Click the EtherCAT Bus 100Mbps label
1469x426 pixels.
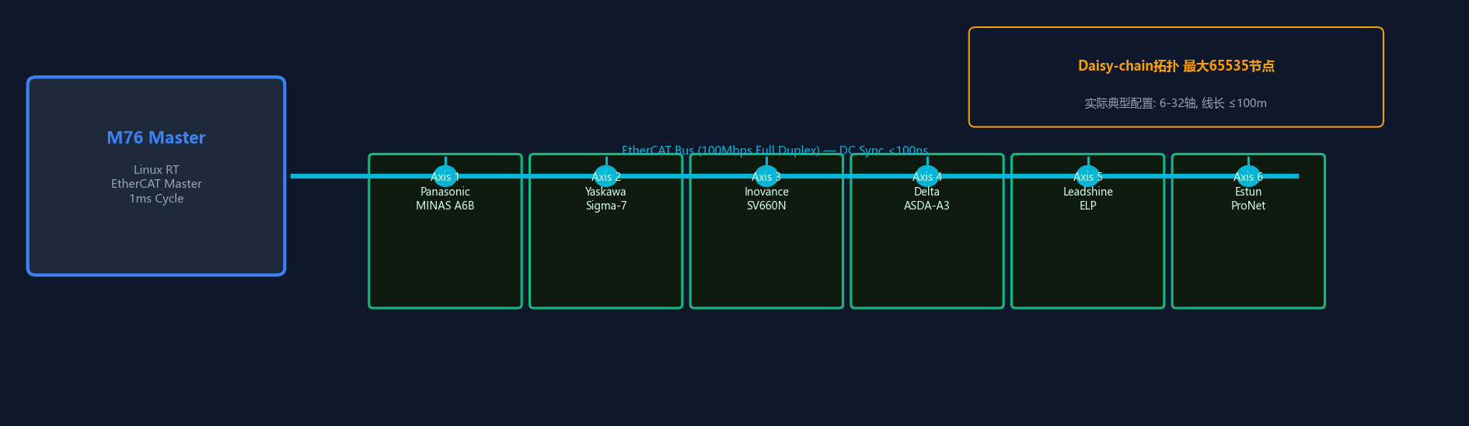[x=775, y=150]
